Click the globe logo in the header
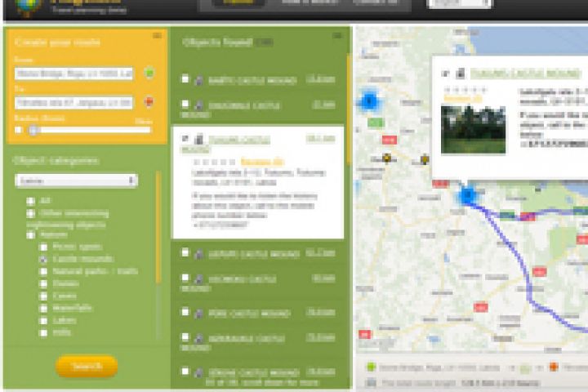 pyautogui.click(x=27, y=7)
